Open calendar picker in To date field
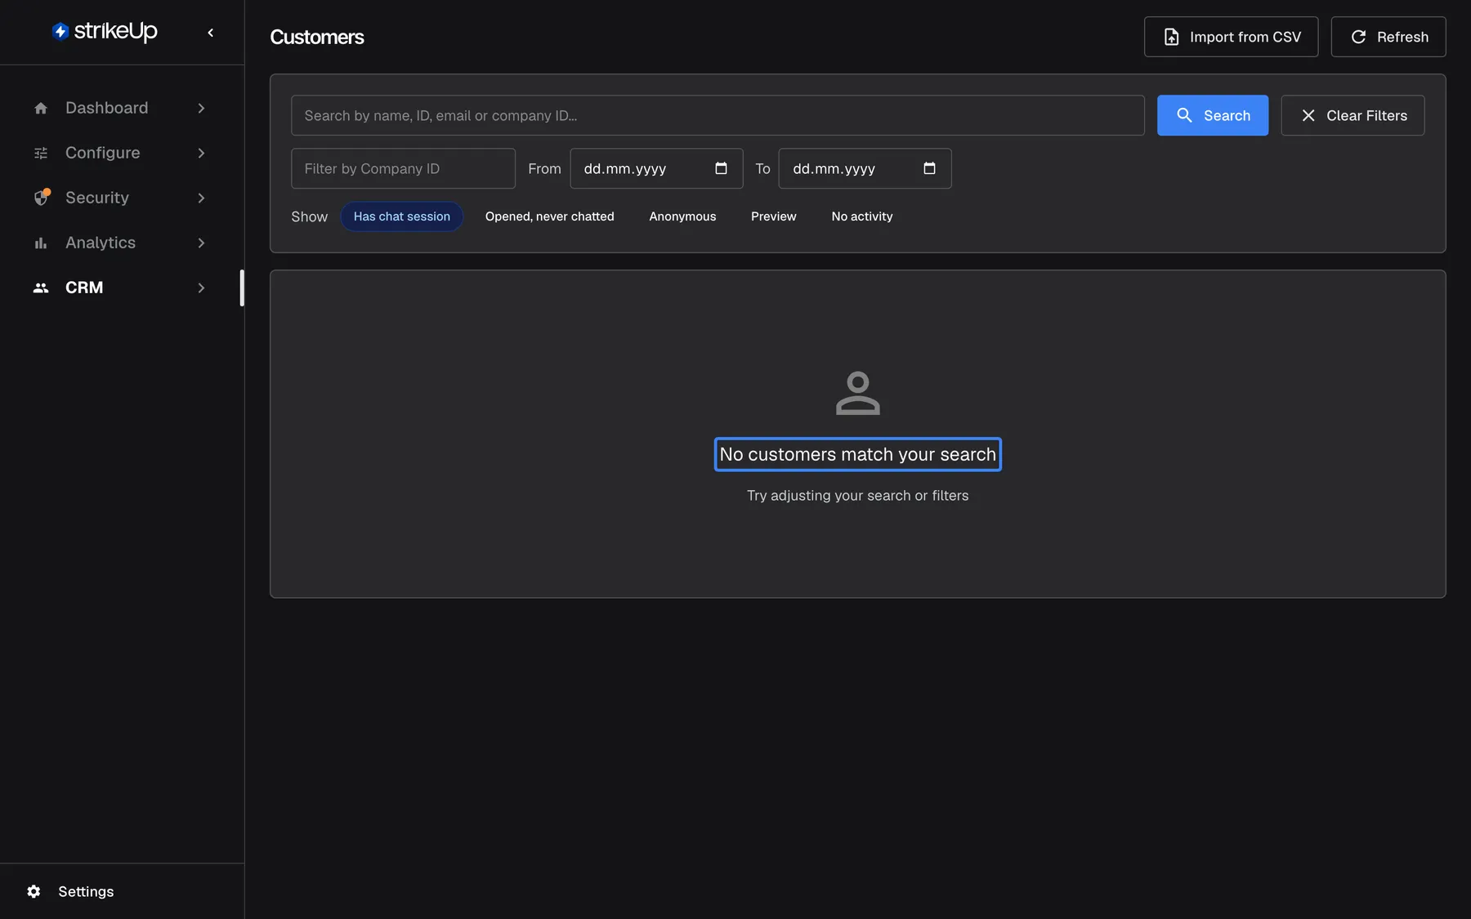 tap(929, 168)
